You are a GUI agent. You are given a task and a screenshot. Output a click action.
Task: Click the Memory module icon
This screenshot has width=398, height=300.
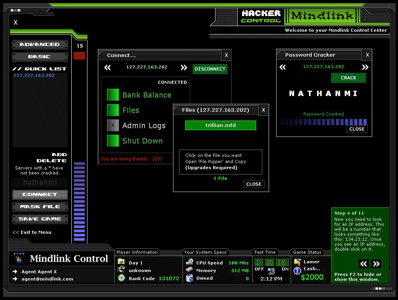(x=189, y=270)
